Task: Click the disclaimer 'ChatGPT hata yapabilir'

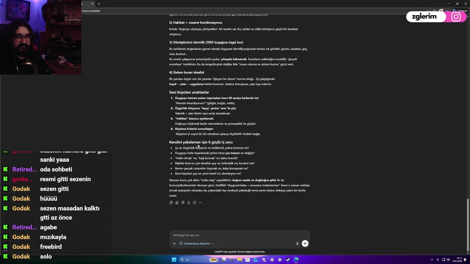Action: (239, 252)
